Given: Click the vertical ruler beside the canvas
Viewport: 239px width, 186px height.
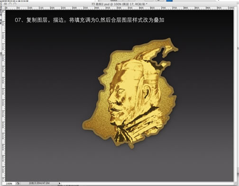Looking at the screenshot, I should 4,96.
